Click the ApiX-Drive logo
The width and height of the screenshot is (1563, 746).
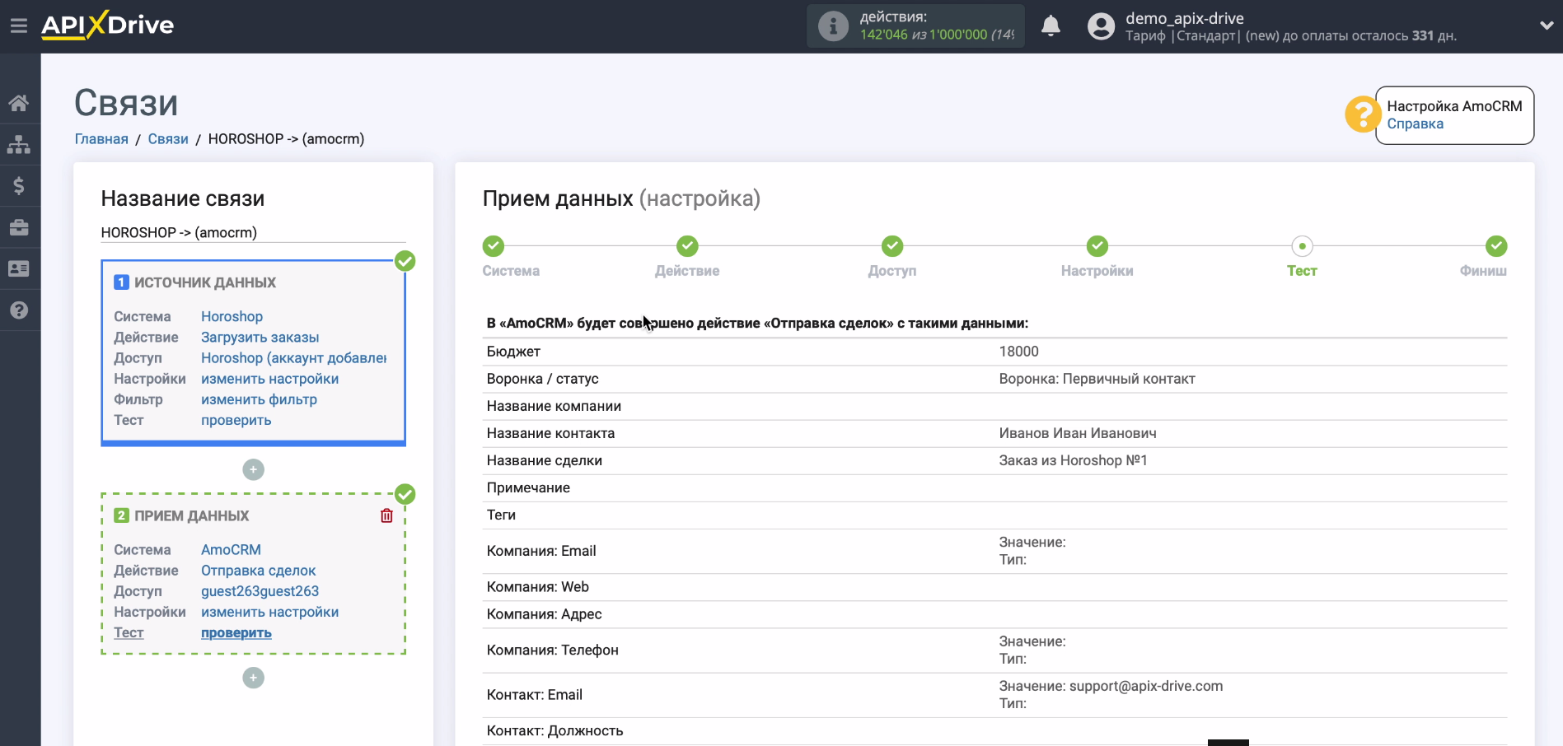click(108, 25)
